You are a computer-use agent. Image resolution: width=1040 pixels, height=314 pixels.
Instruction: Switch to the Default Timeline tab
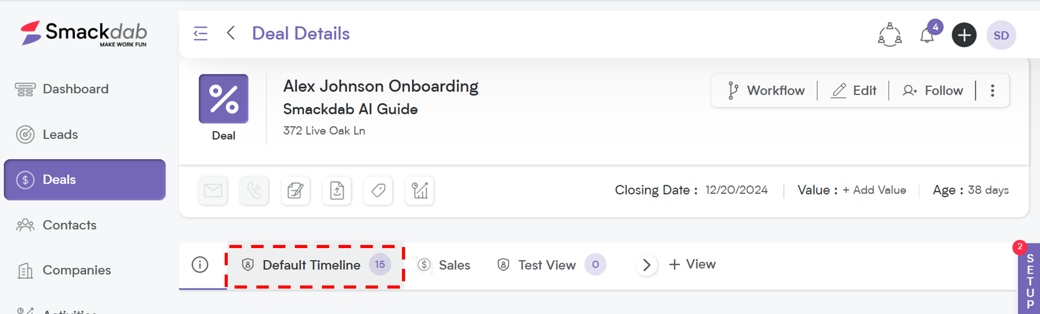click(315, 266)
